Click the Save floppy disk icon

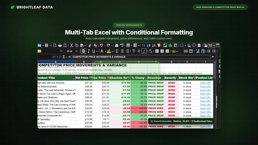(x=47, y=45)
